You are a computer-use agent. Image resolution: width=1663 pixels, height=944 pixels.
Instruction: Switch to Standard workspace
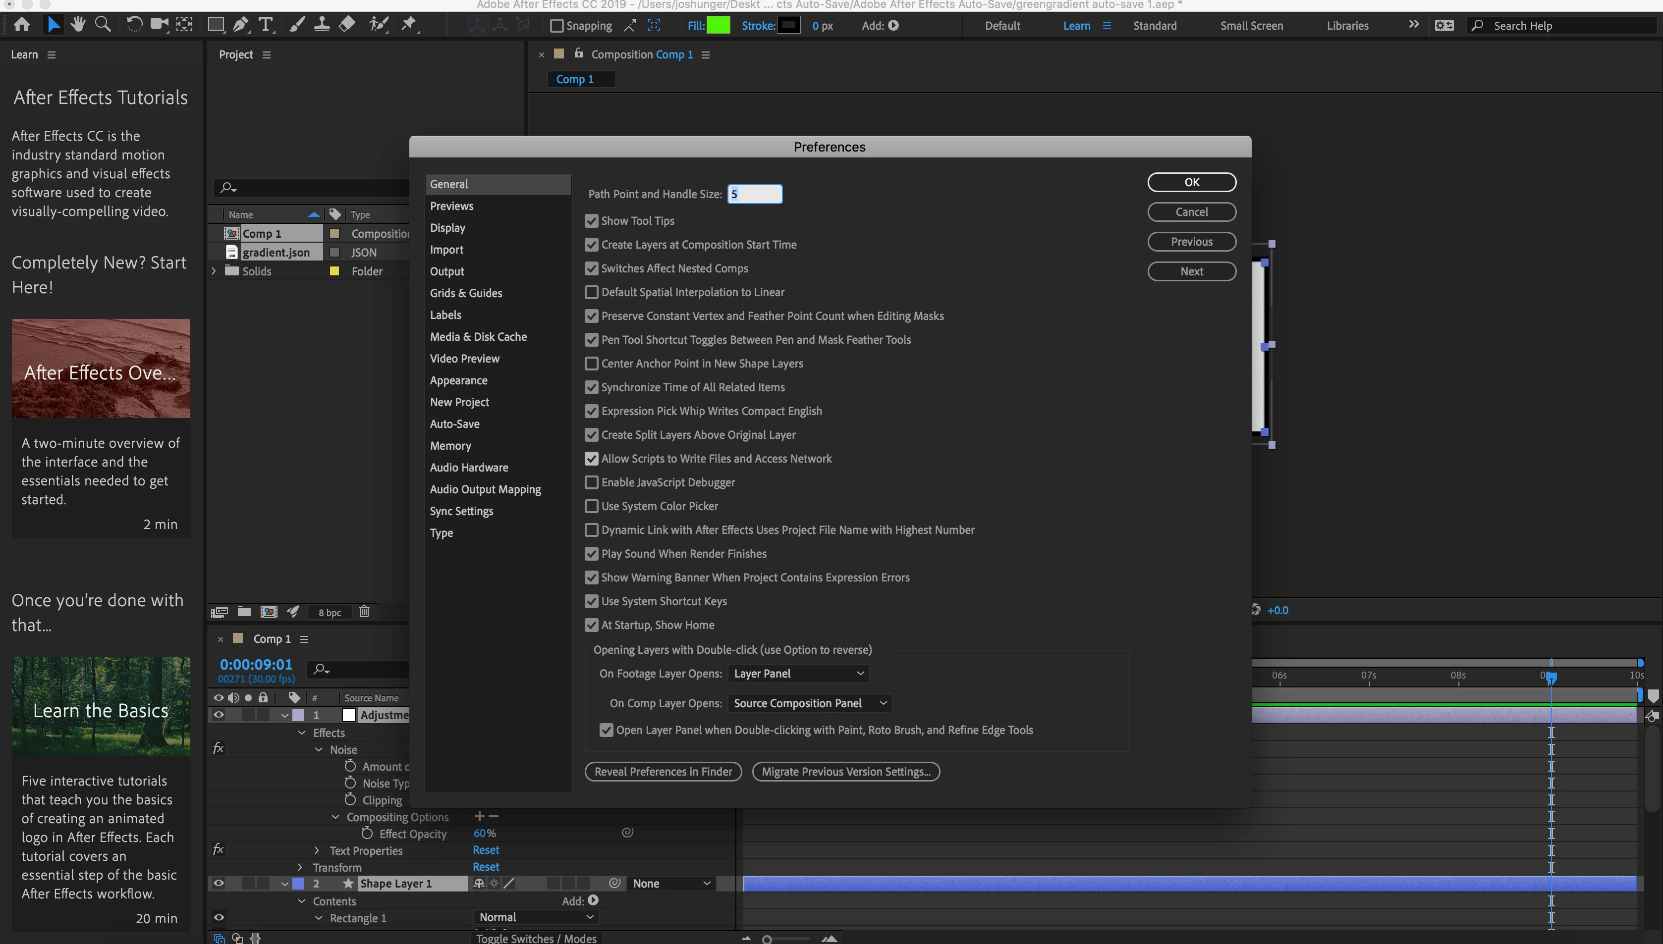tap(1154, 26)
